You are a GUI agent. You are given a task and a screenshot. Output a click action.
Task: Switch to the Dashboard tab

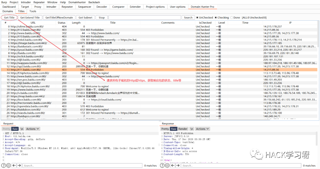tap(9, 7)
